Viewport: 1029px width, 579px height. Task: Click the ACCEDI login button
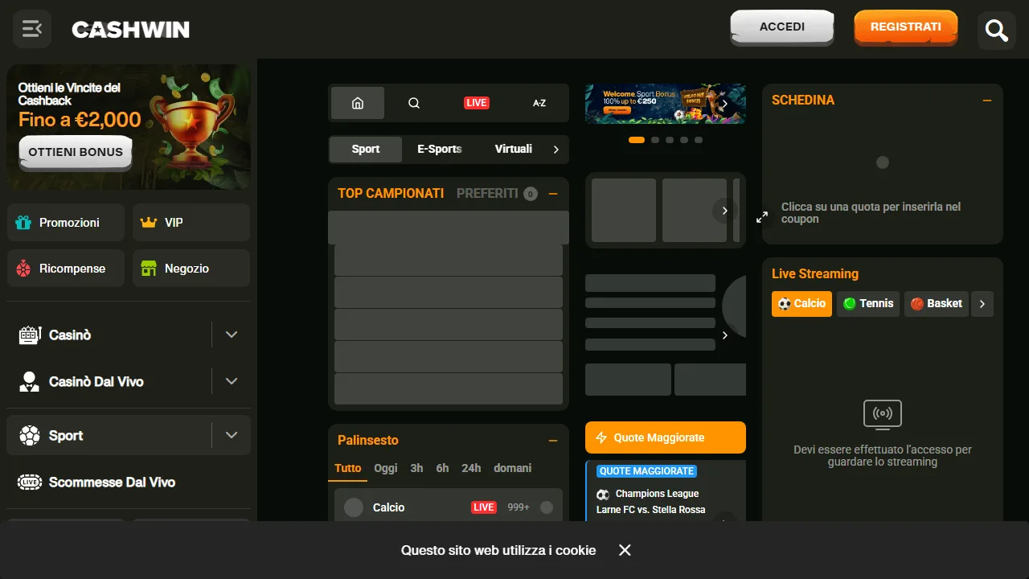tap(782, 27)
